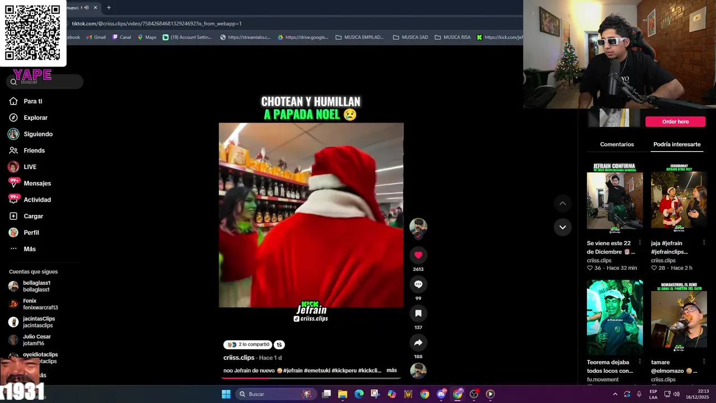Open Microsoft Edge from the taskbar
This screenshot has height=403, width=716.
359,394
